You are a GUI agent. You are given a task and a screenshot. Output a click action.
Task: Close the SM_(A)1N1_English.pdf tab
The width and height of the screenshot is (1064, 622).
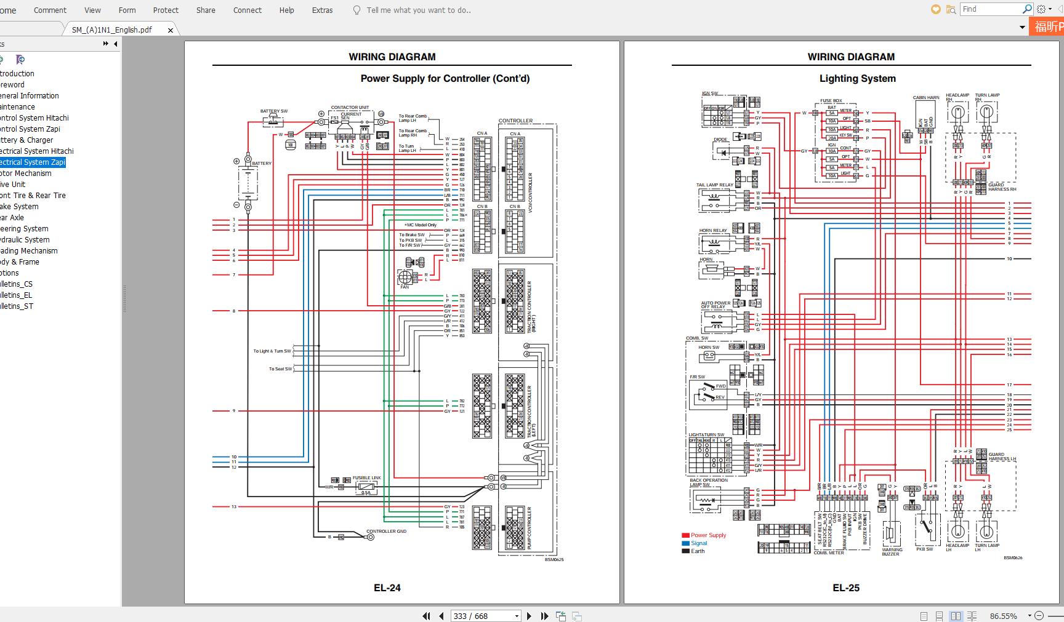(x=171, y=30)
